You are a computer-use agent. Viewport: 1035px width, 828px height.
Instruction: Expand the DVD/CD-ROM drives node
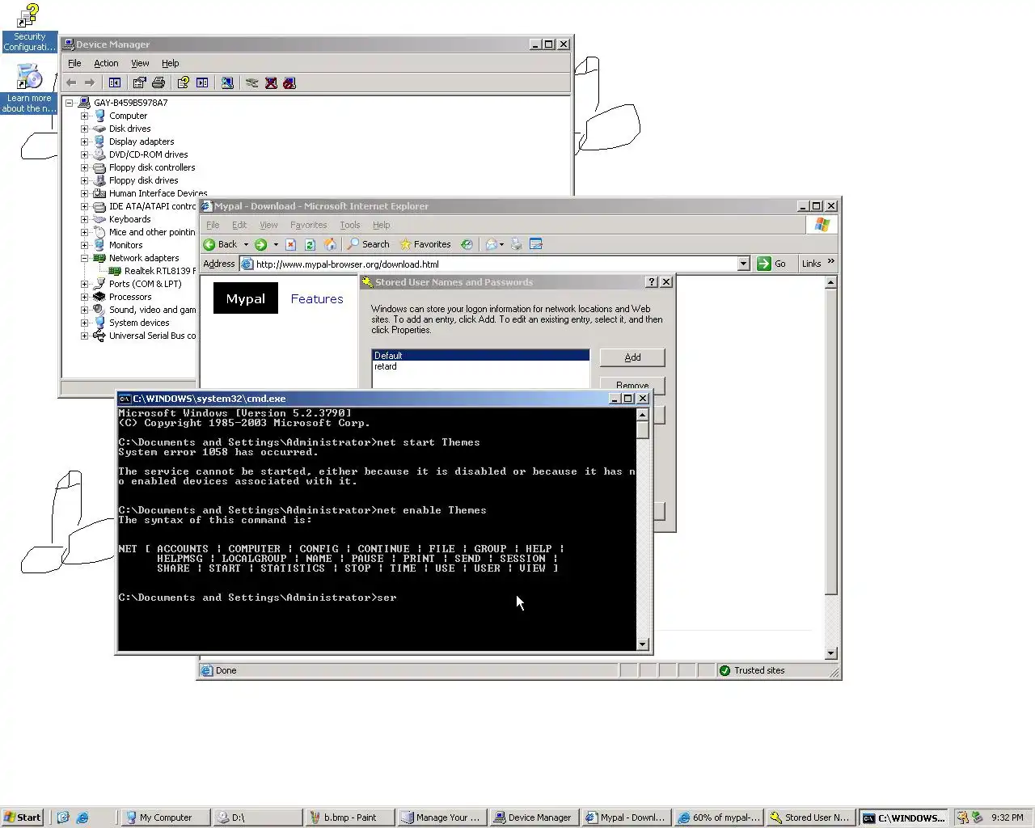pos(84,154)
